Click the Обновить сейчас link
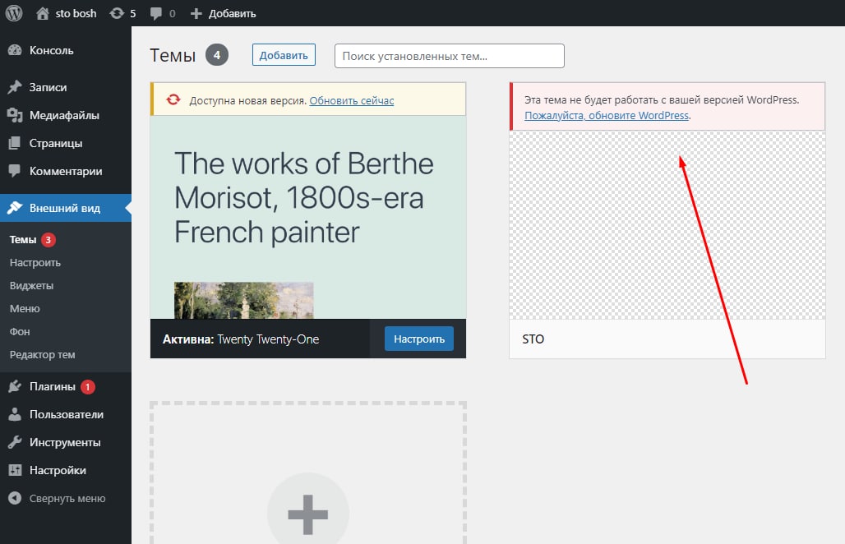This screenshot has height=544, width=845. [351, 101]
